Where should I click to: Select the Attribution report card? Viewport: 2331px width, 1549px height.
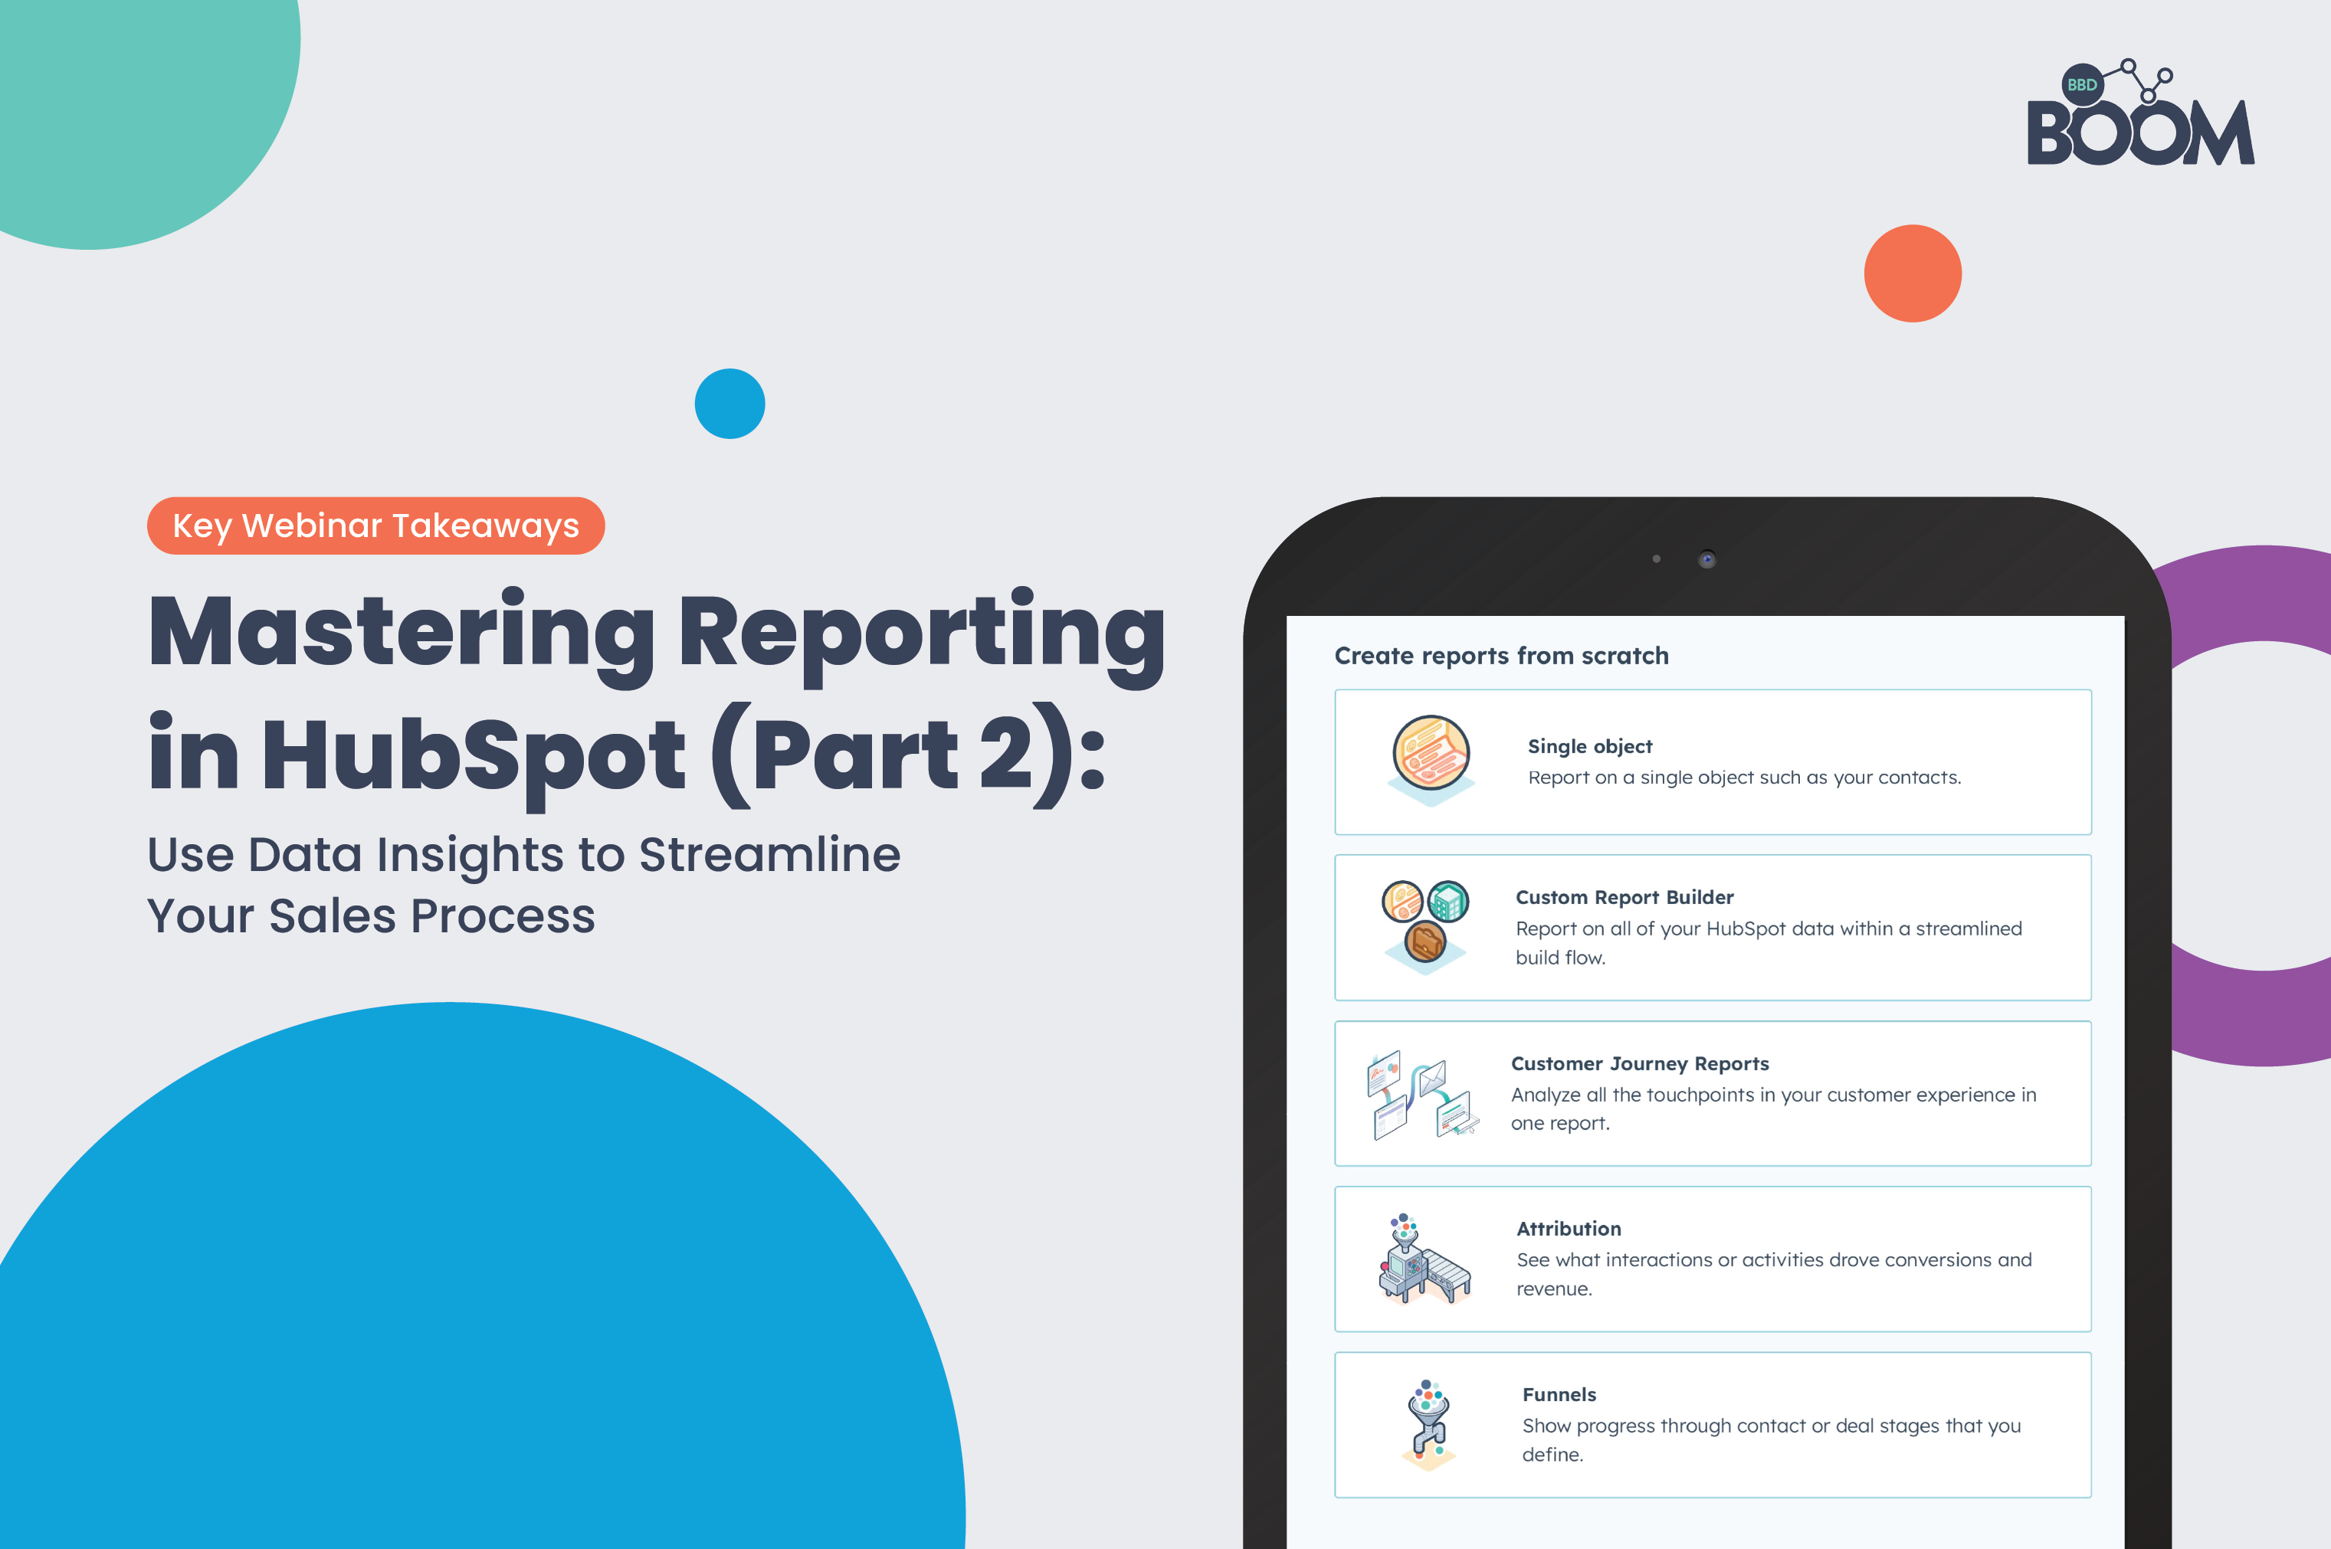tap(1713, 1259)
